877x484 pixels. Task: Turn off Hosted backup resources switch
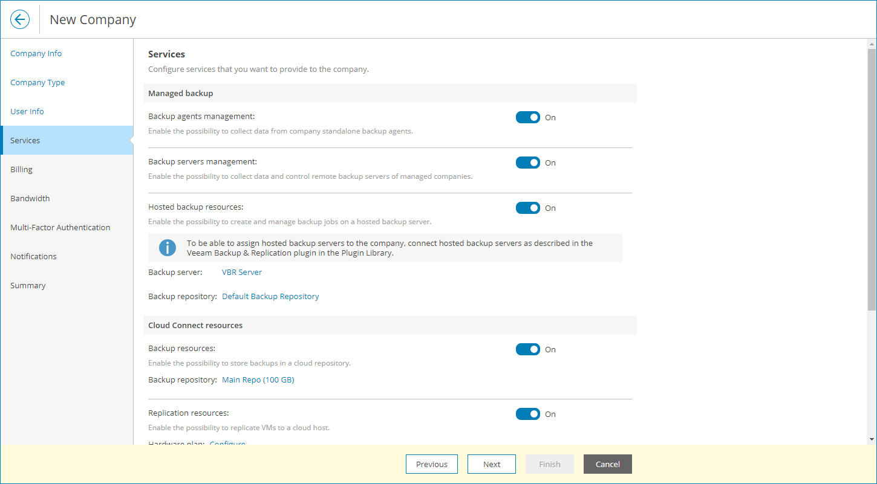(x=527, y=208)
